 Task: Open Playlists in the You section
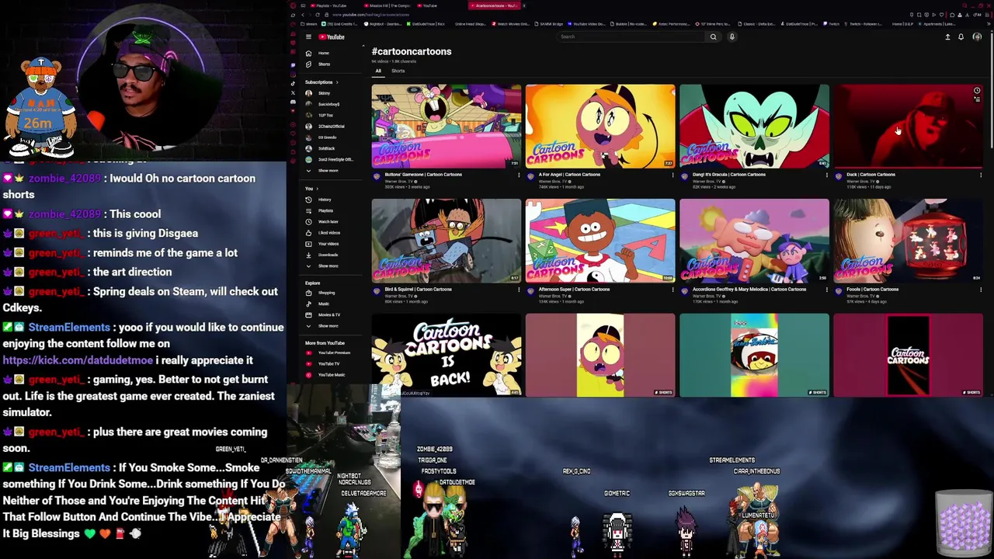coord(320,210)
